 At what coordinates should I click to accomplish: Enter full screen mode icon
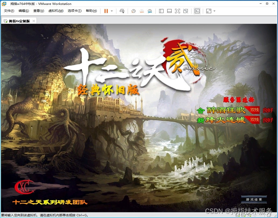tap(177, 11)
